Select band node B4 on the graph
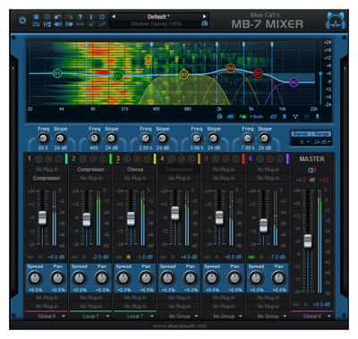The height and width of the screenshot is (339, 358). click(x=230, y=69)
